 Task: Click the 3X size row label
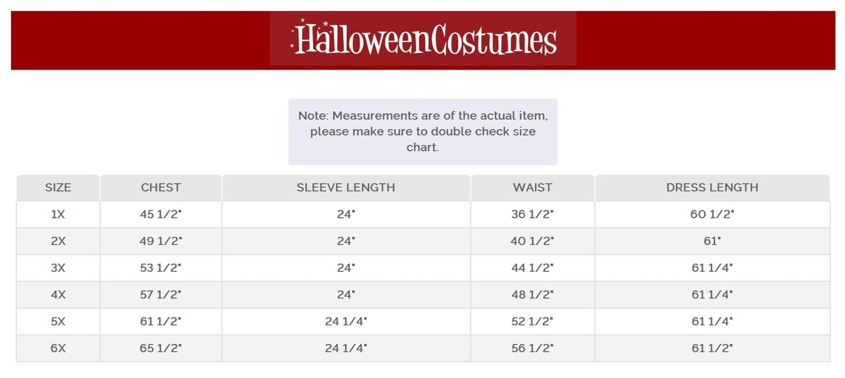tap(58, 268)
